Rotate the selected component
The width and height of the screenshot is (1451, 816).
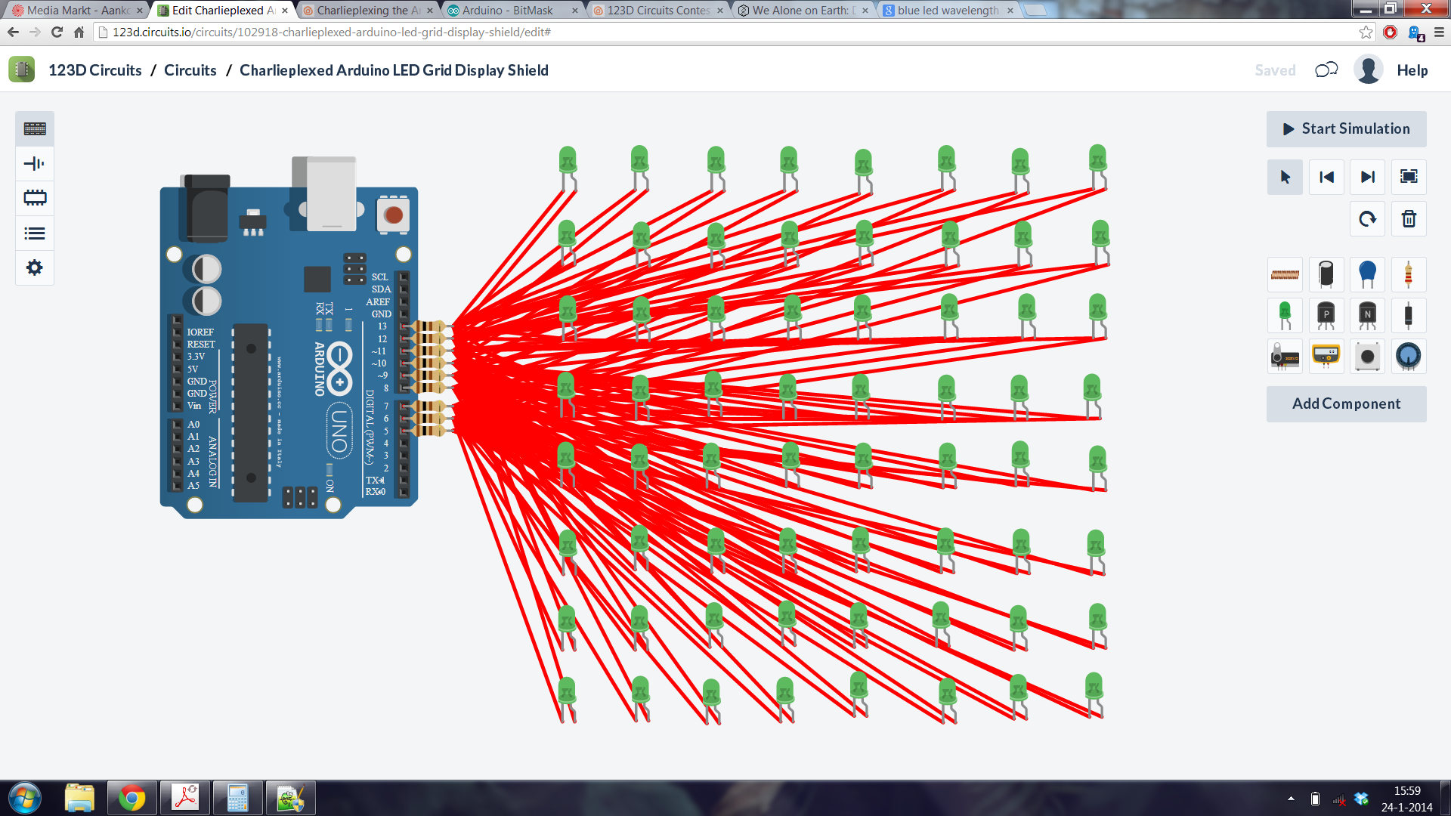pyautogui.click(x=1367, y=219)
